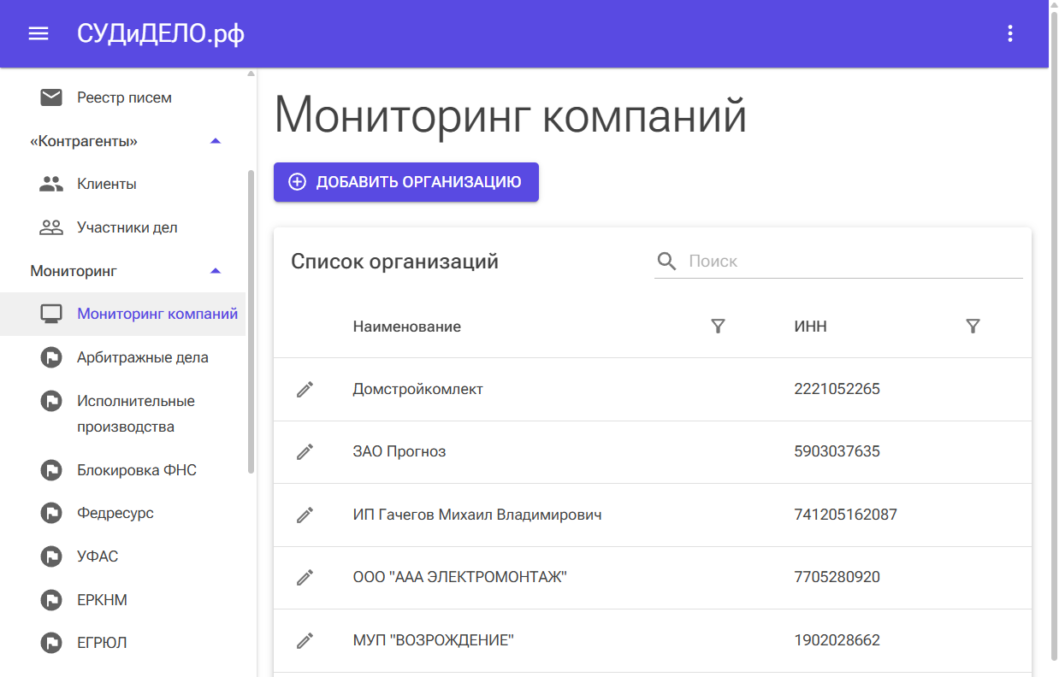Collapse the «Контрагенты» sidebar section
This screenshot has width=1059, height=677.
(216, 141)
